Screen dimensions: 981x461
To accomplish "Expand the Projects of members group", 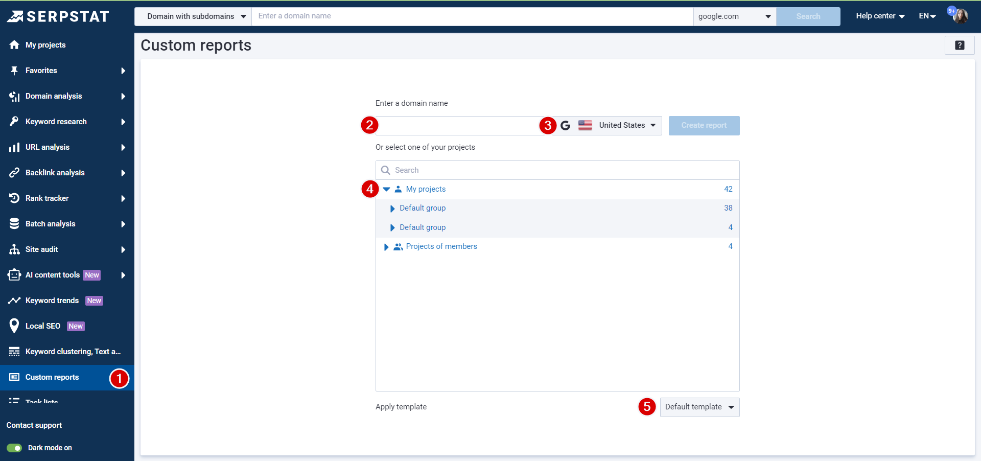I will [386, 246].
